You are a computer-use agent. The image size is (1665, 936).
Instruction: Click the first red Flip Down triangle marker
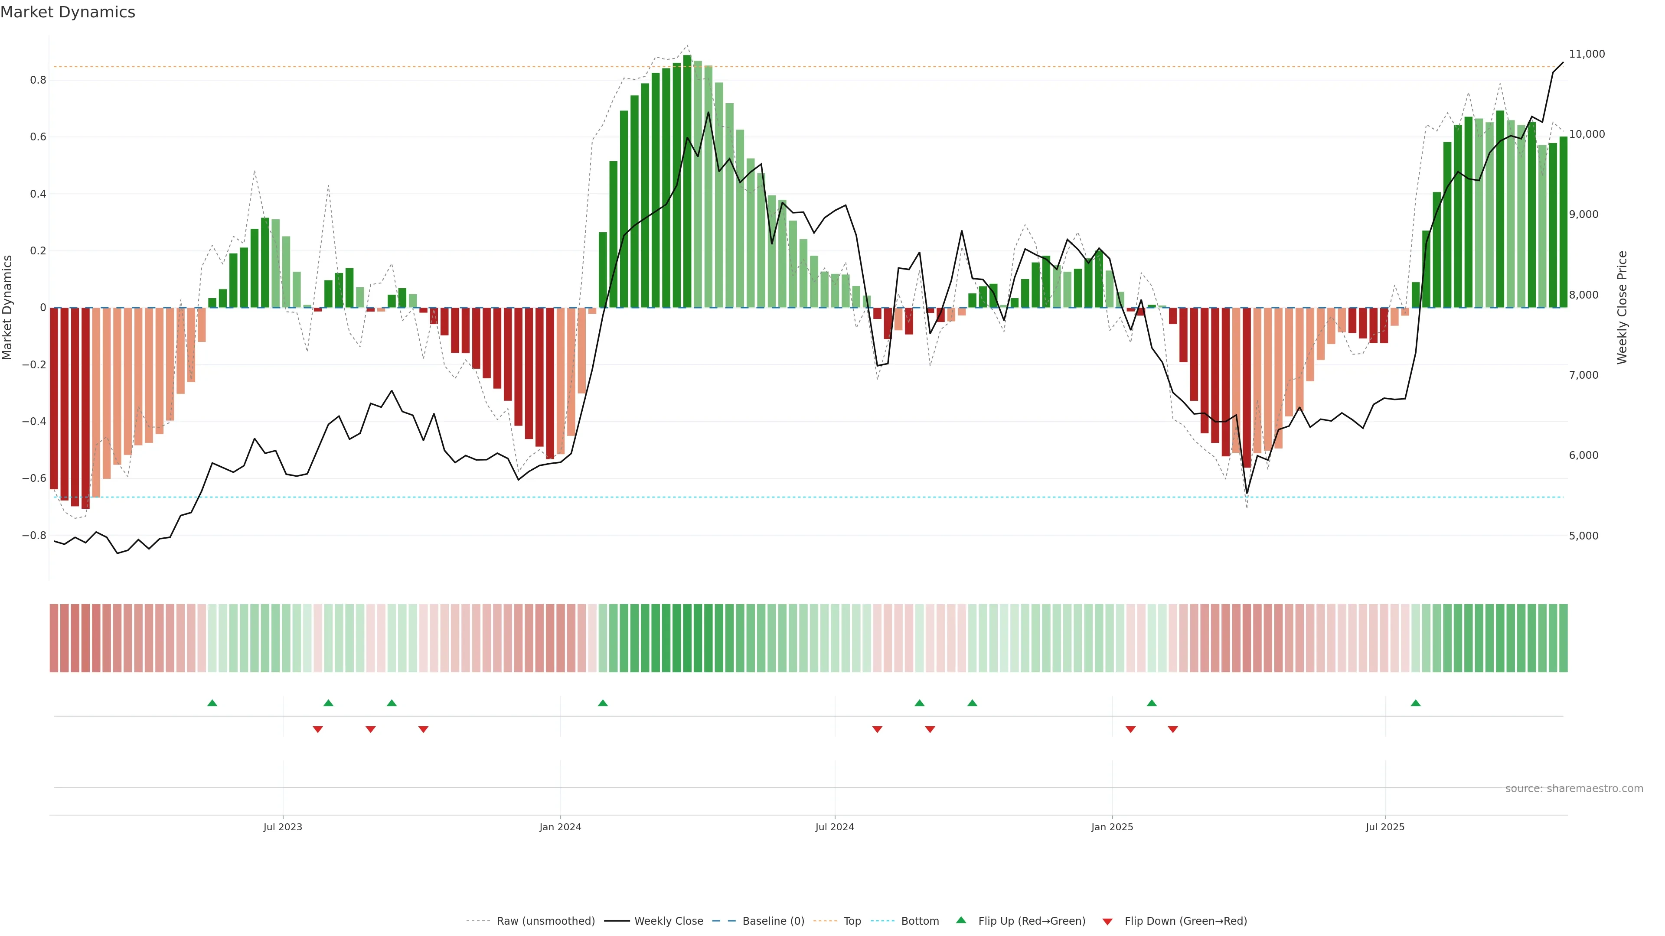[317, 729]
